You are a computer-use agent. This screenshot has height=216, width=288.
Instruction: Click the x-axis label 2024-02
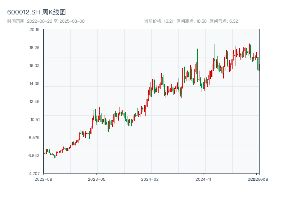pyautogui.click(x=150, y=179)
